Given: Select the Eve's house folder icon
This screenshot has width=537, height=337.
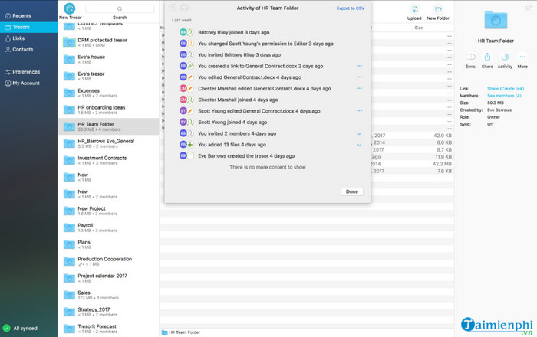Looking at the screenshot, I should (69, 59).
